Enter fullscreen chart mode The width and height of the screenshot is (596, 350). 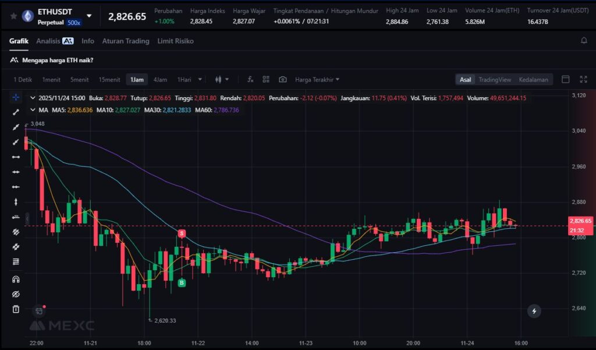coord(583,79)
